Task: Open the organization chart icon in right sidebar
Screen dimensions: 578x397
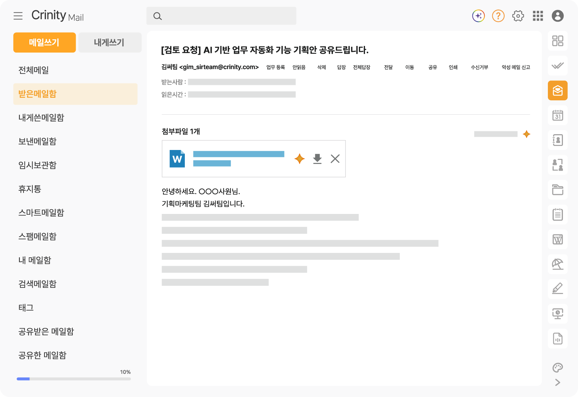Action: (558, 165)
